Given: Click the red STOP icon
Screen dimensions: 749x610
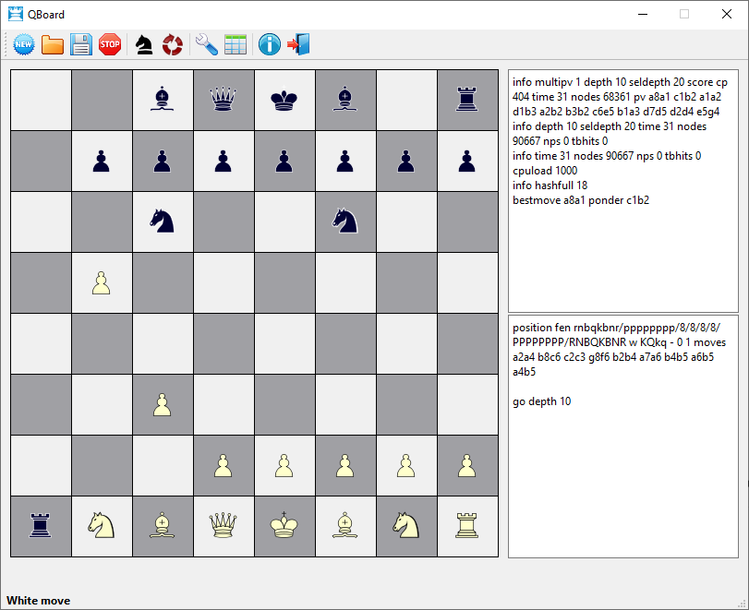Looking at the screenshot, I should (x=110, y=44).
